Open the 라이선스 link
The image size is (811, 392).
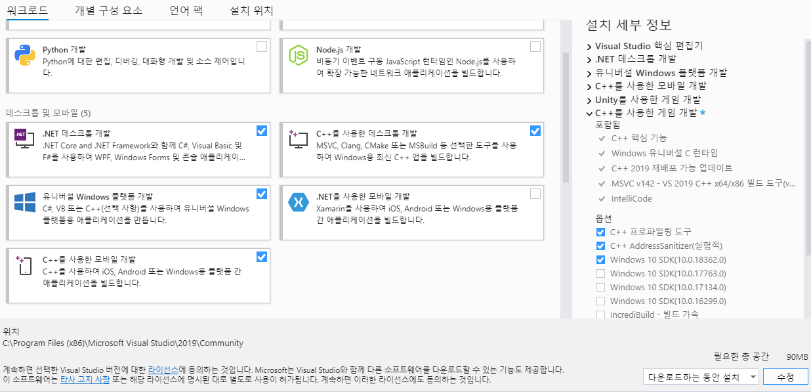pyautogui.click(x=163, y=370)
